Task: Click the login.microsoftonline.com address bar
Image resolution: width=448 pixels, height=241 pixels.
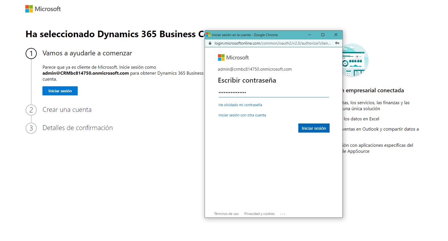Action: [272, 43]
